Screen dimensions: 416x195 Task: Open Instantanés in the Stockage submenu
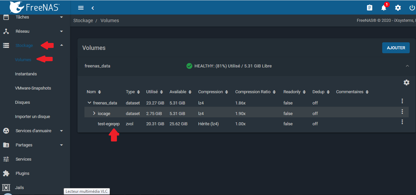[26, 74]
